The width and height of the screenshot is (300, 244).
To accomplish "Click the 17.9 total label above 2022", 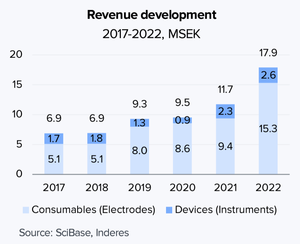I will click(x=268, y=53).
